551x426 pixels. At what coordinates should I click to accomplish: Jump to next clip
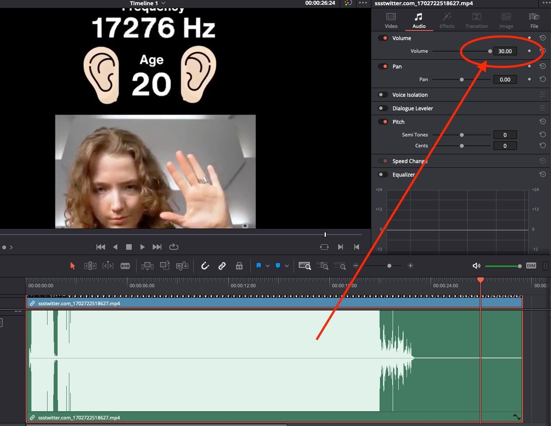click(340, 247)
